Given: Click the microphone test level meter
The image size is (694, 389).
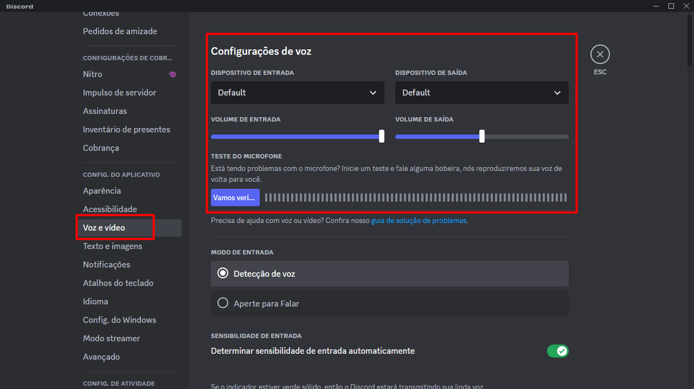Looking at the screenshot, I should 416,197.
